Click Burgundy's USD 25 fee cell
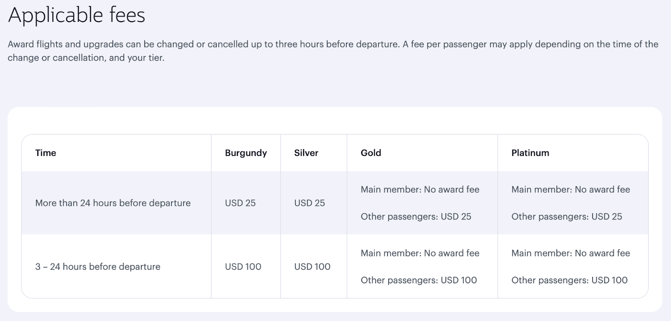This screenshot has width=671, height=321. point(240,203)
